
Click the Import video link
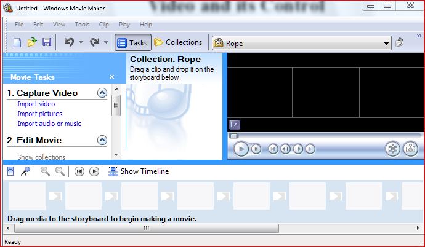36,104
